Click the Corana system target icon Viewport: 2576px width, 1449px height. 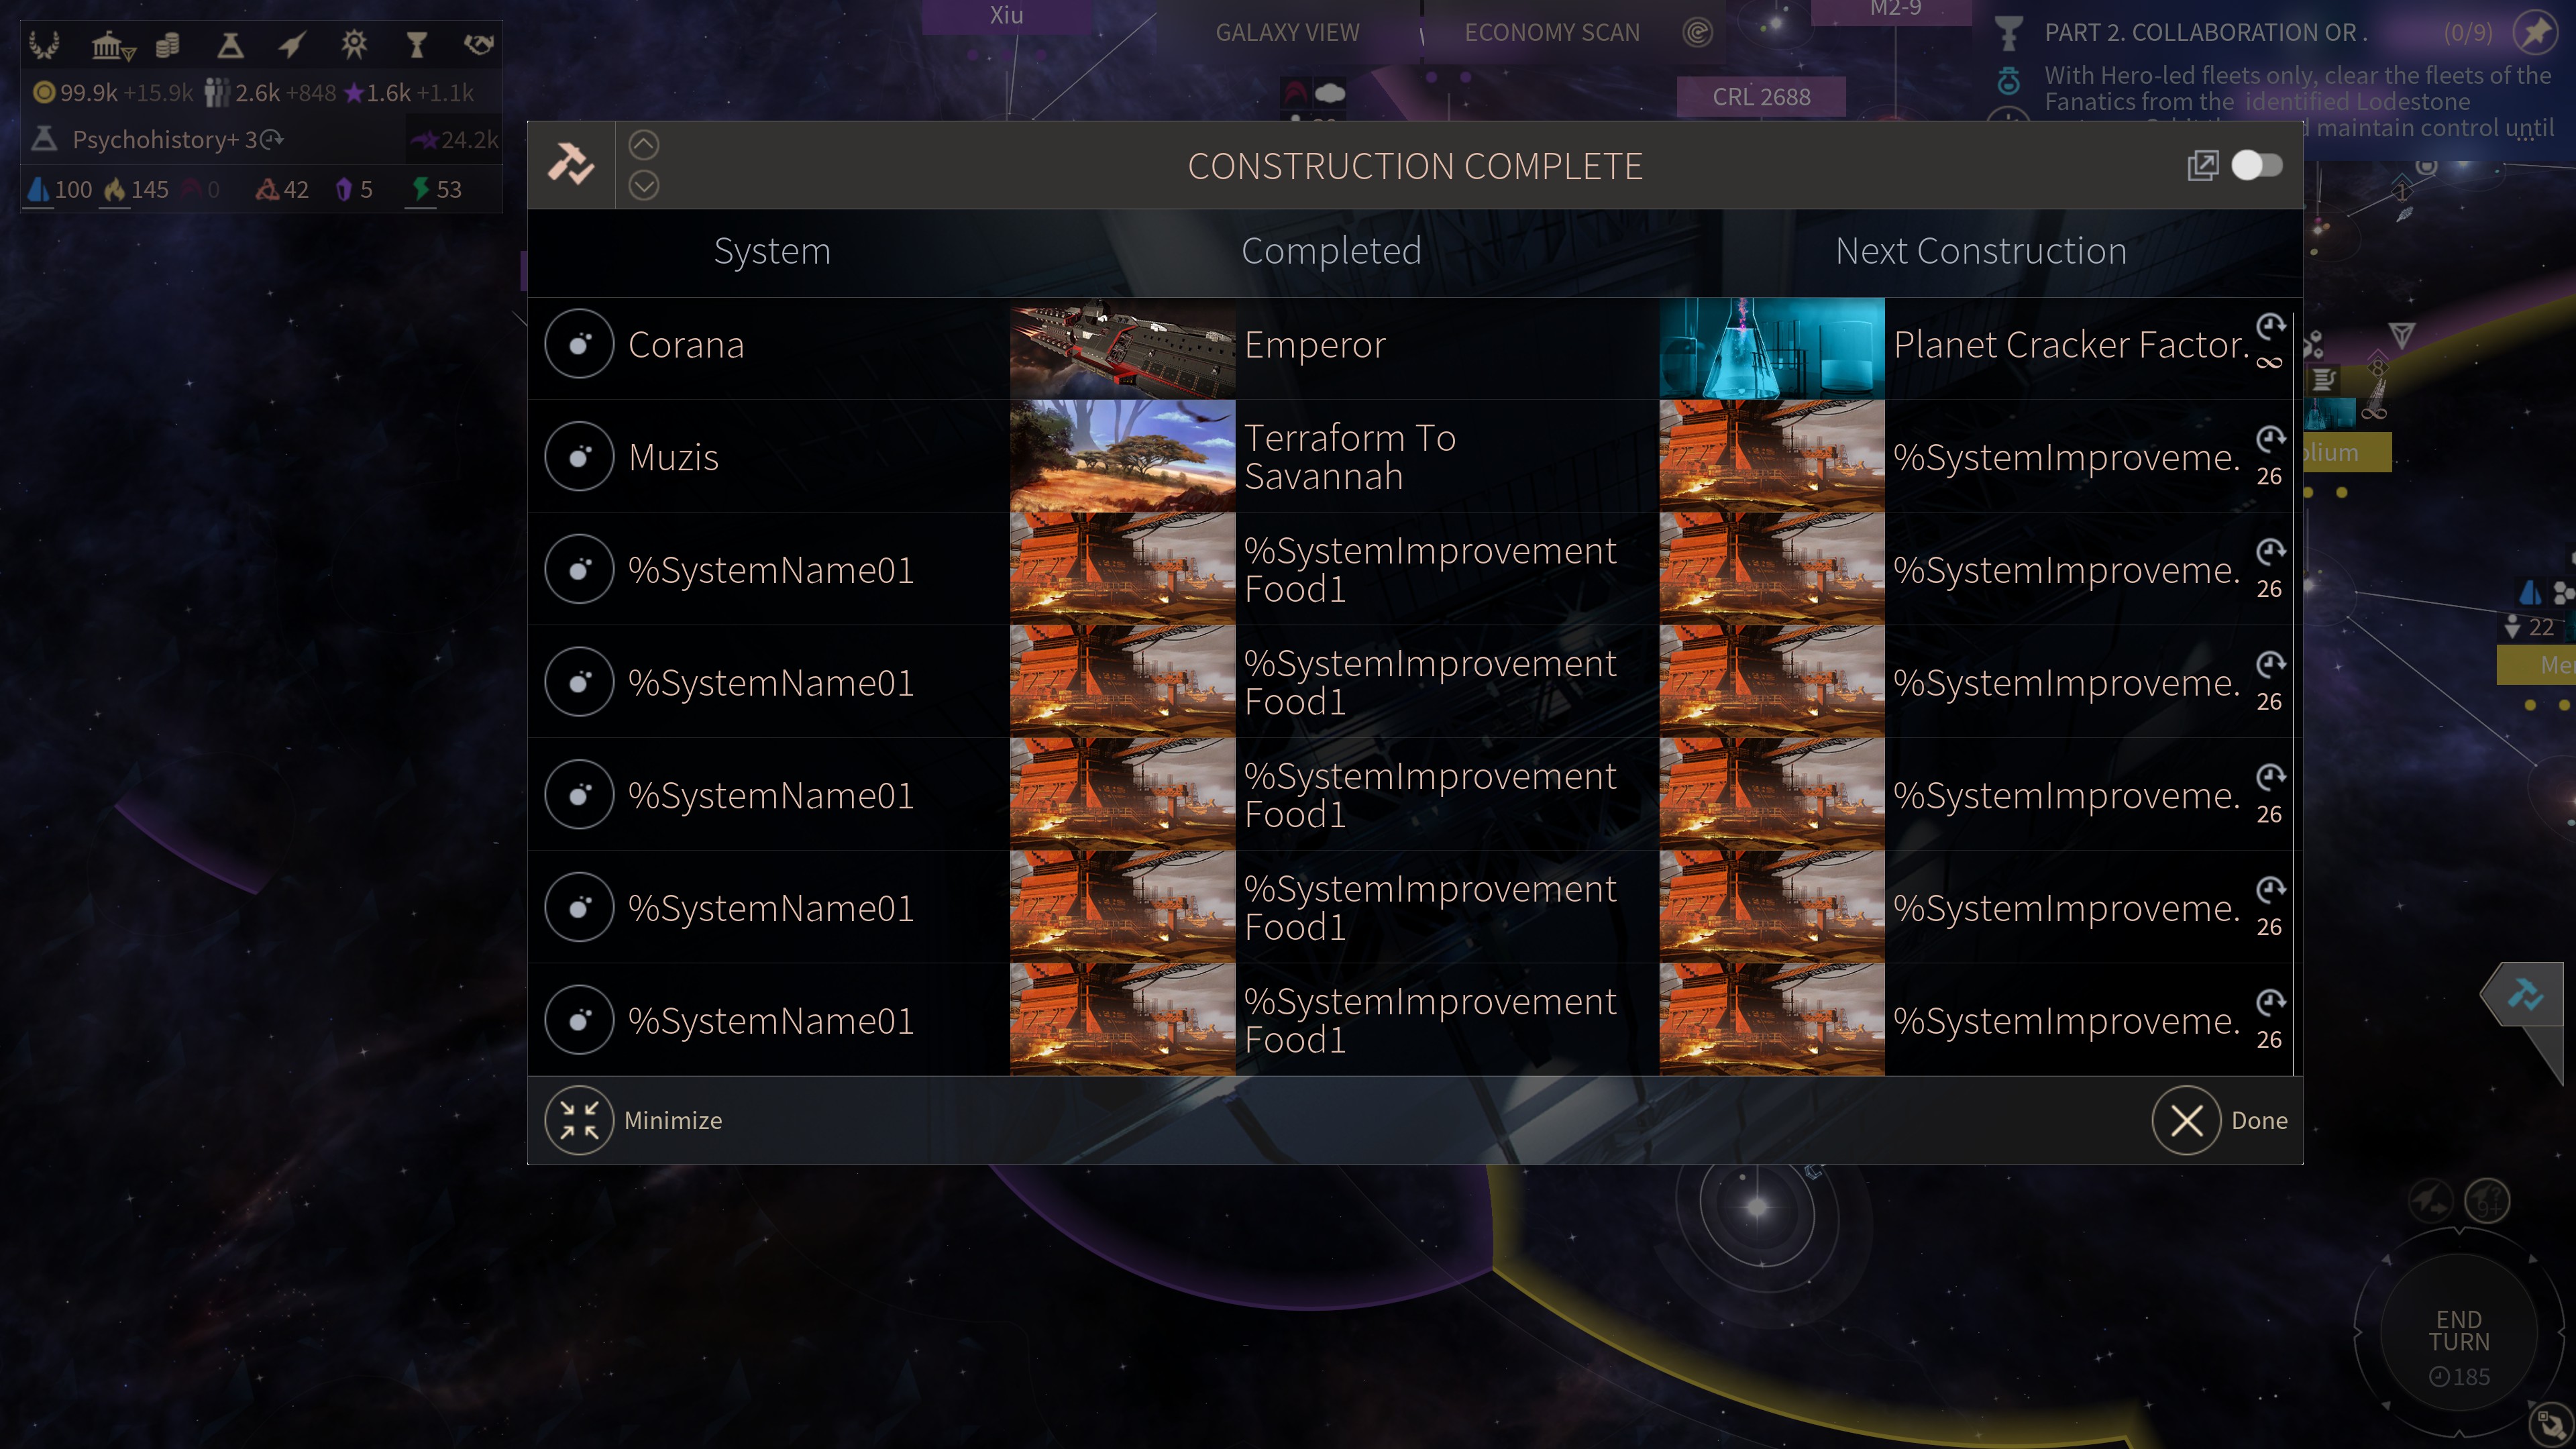point(579,344)
